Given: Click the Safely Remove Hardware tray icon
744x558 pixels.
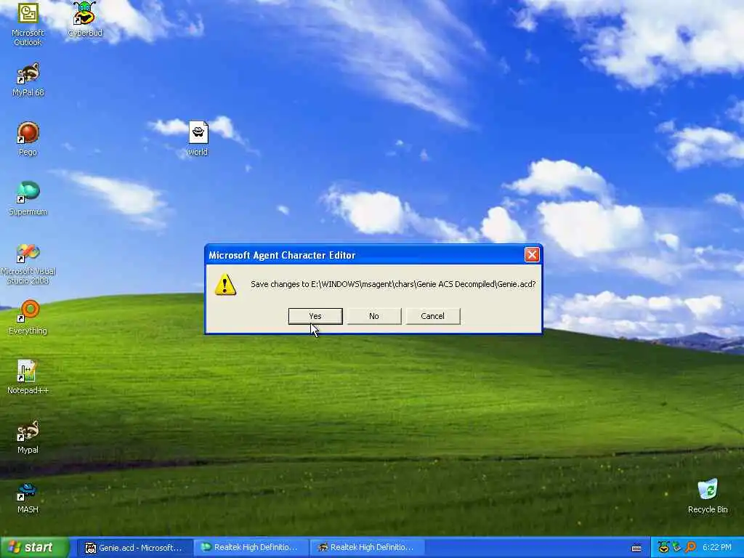Looking at the screenshot, I should [x=676, y=548].
